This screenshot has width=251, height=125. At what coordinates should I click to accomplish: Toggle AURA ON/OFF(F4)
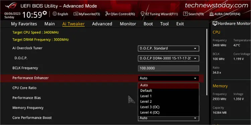click(x=225, y=14)
